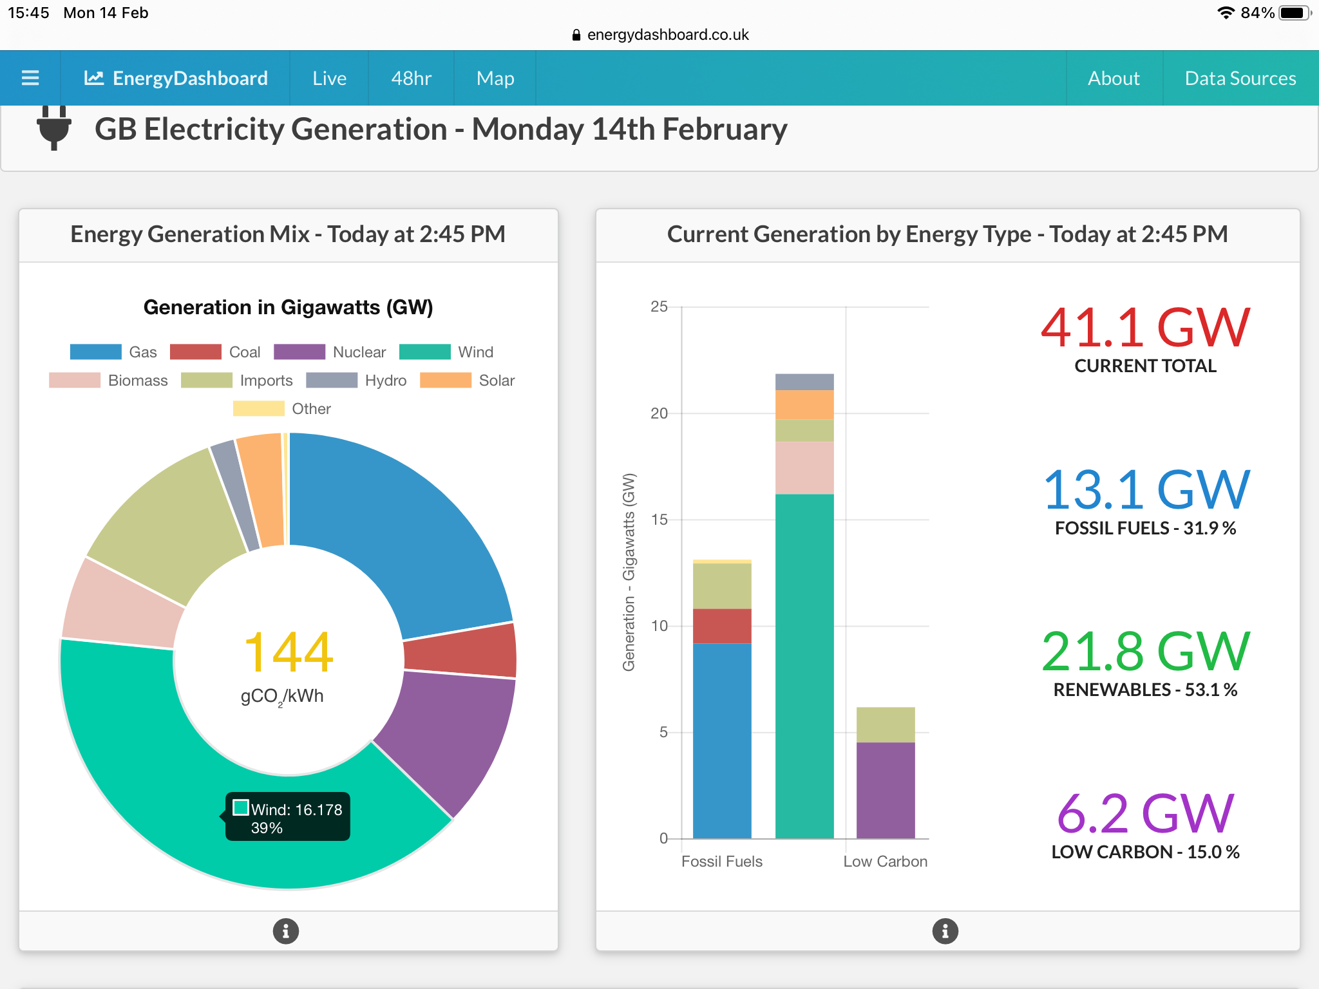Screen dimensions: 1319x989
Task: Click the blue Gas bar segment
Action: tap(722, 740)
